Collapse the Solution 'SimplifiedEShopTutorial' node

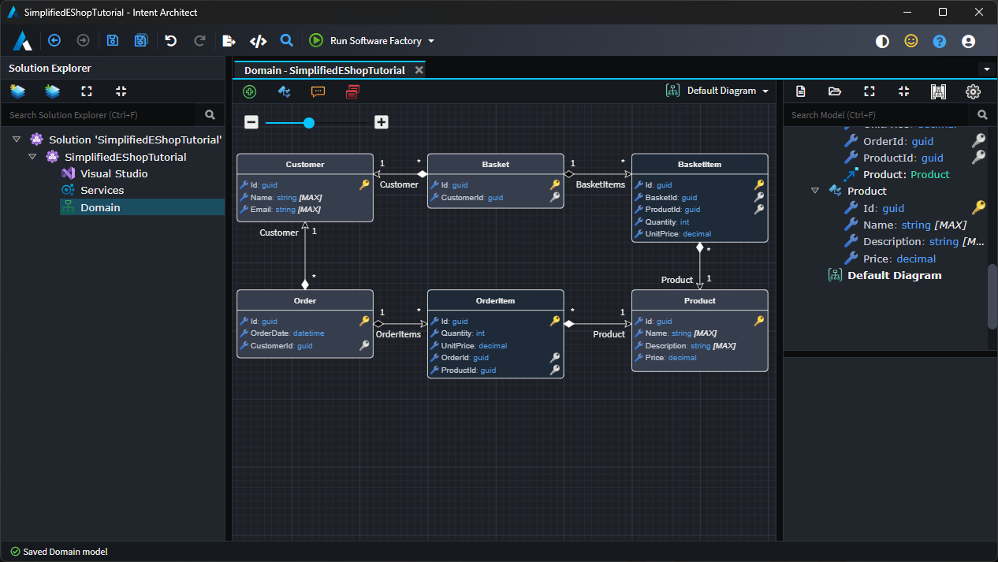[17, 140]
